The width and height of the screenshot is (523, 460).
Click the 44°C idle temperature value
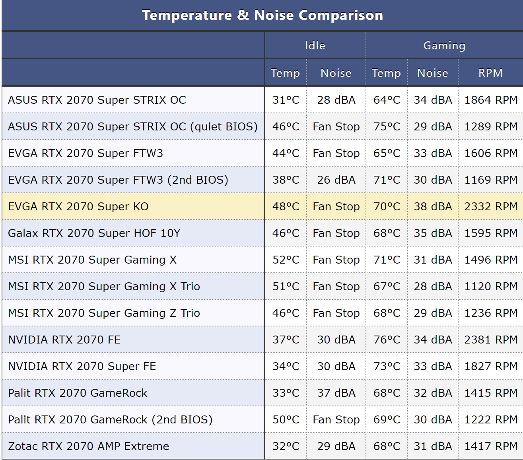[286, 153]
